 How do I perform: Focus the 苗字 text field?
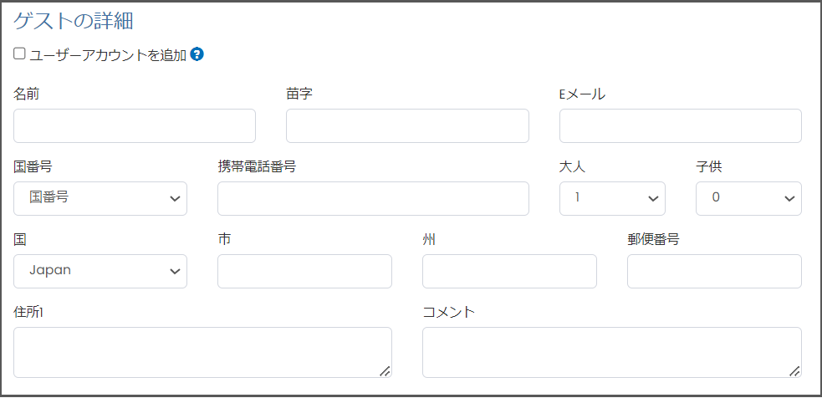click(x=407, y=125)
